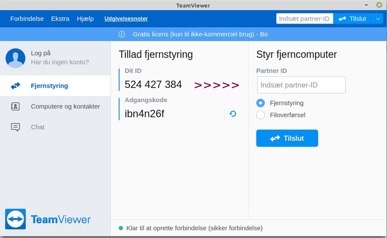This screenshot has height=238, width=387.
Task: Close the TeamViewer window
Action: pos(379,5)
